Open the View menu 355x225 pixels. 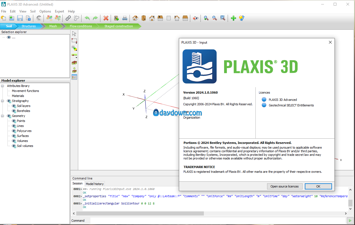pyautogui.click(x=23, y=11)
